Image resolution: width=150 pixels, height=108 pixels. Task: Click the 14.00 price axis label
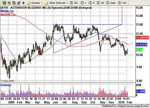pos(139,16)
